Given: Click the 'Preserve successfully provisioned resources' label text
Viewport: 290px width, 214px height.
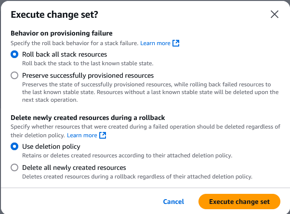Looking at the screenshot, I should 88,75.
